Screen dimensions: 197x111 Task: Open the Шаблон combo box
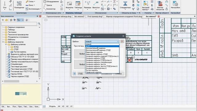coord(102,41)
